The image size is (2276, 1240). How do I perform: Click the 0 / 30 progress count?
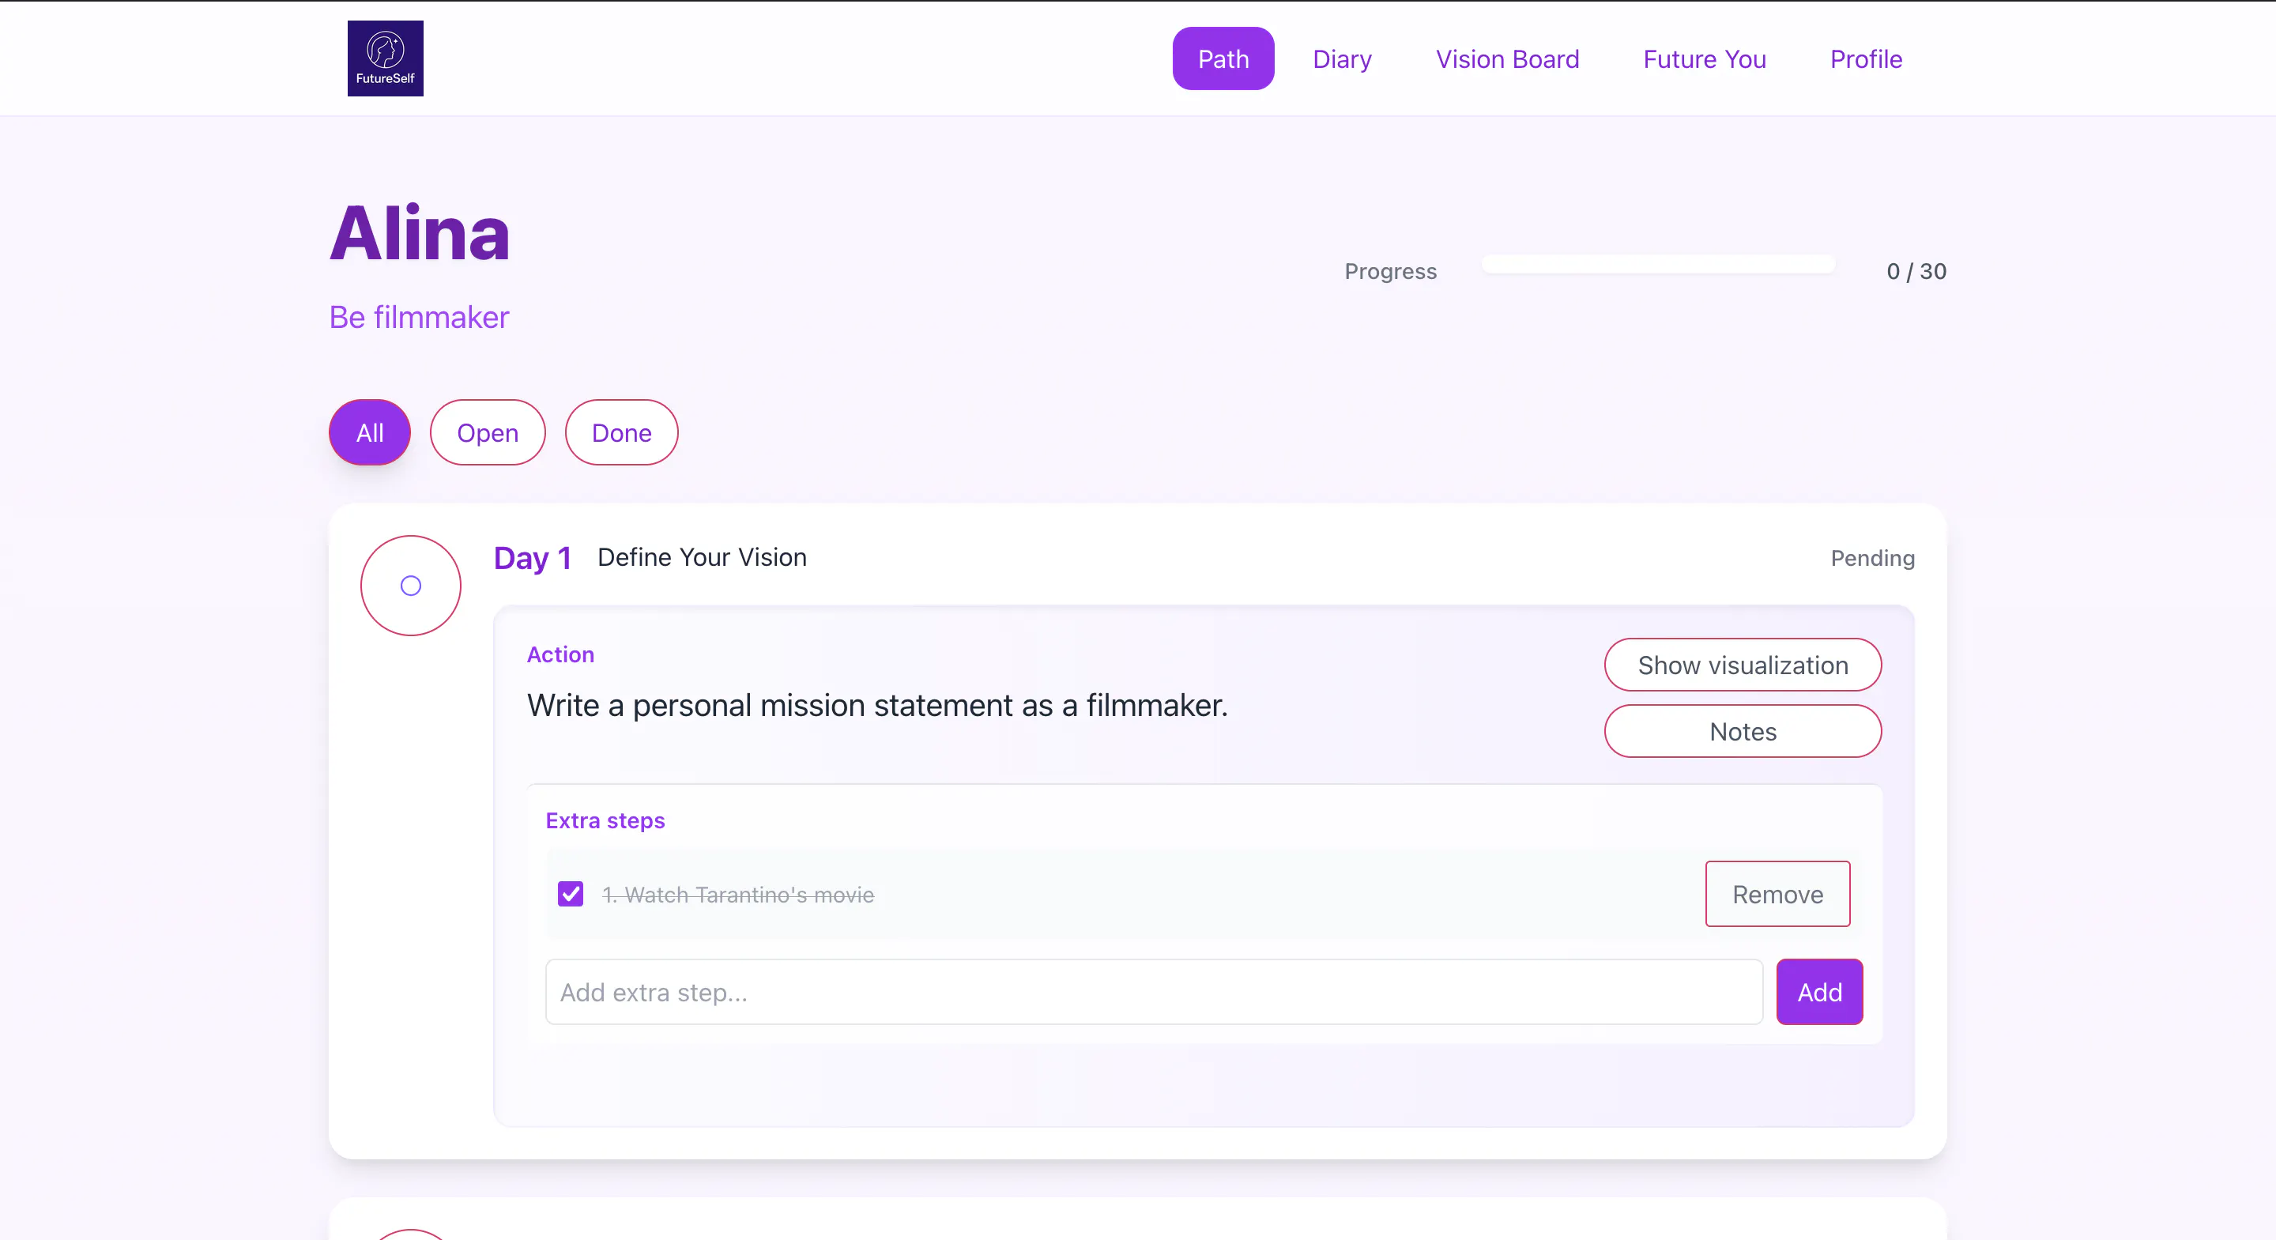pos(1916,270)
